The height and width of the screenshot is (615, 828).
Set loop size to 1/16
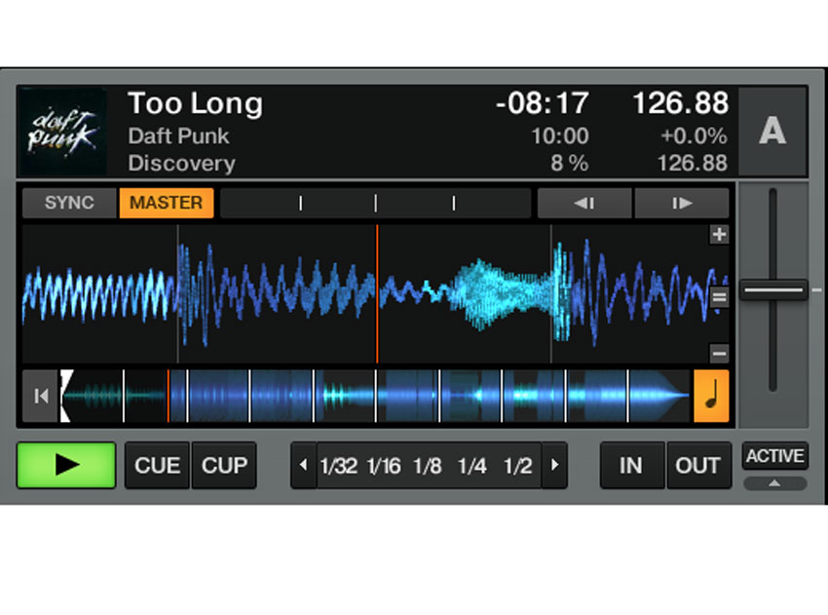384,466
